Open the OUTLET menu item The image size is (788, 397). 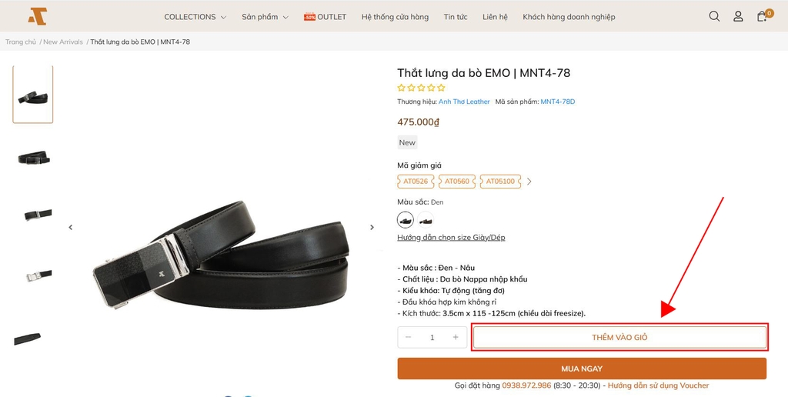325,17
